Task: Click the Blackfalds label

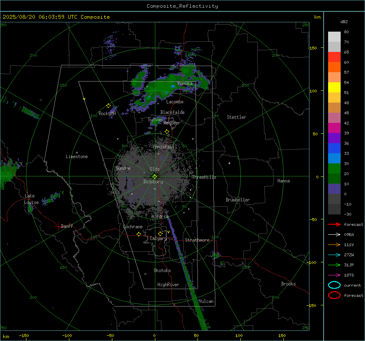Action: click(x=172, y=112)
